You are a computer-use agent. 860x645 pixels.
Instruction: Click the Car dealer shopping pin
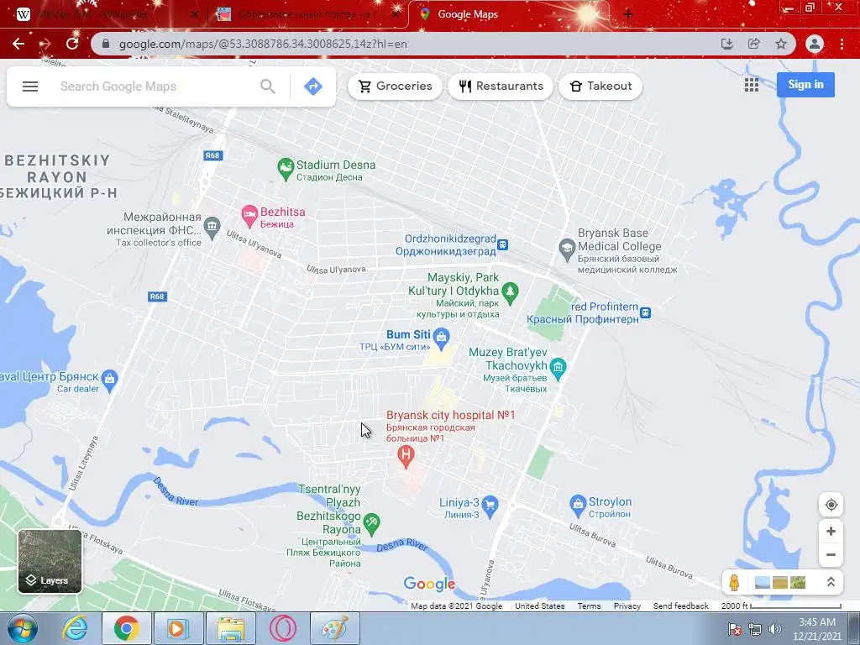pos(110,380)
